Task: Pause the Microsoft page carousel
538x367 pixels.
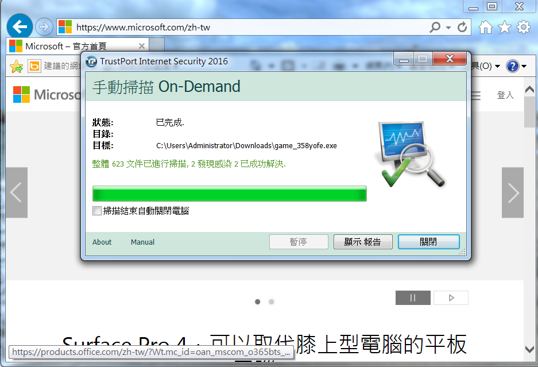Action: [413, 298]
